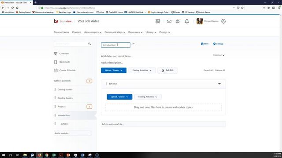Open the Getting Started bookmark
The height and width of the screenshot is (158, 282).
(x=23, y=12)
